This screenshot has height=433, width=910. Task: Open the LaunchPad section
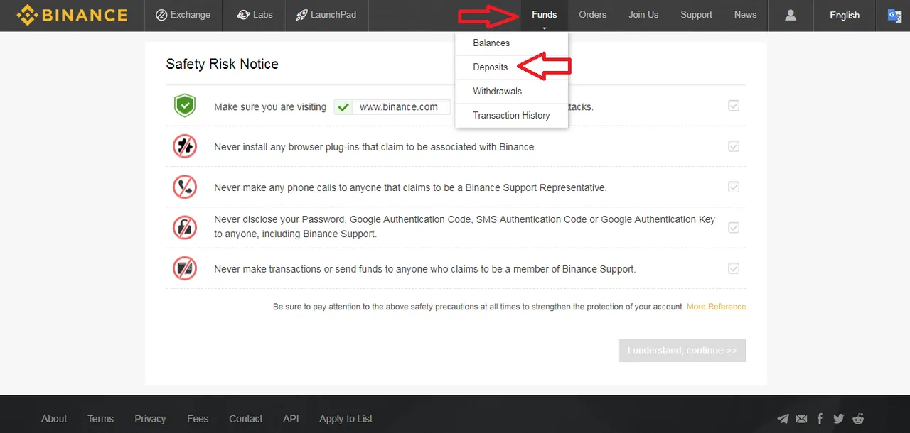click(326, 15)
